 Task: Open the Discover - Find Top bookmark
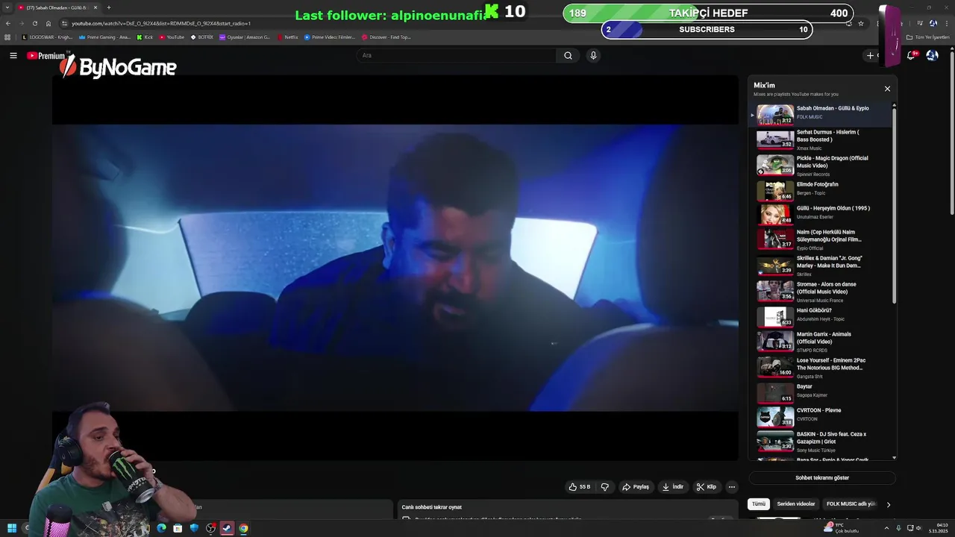point(386,37)
